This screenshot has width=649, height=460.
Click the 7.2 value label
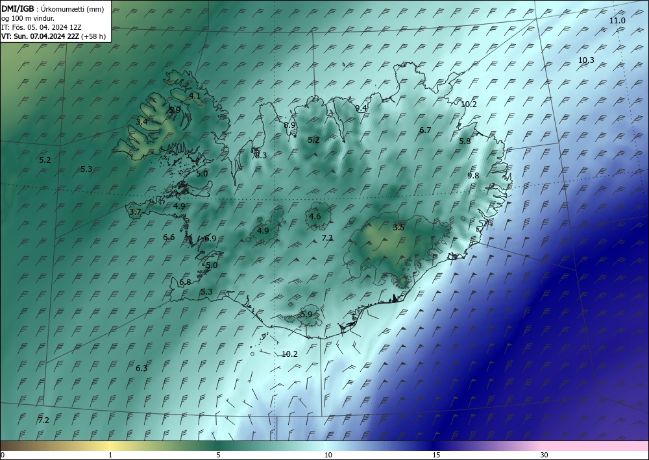[43, 420]
